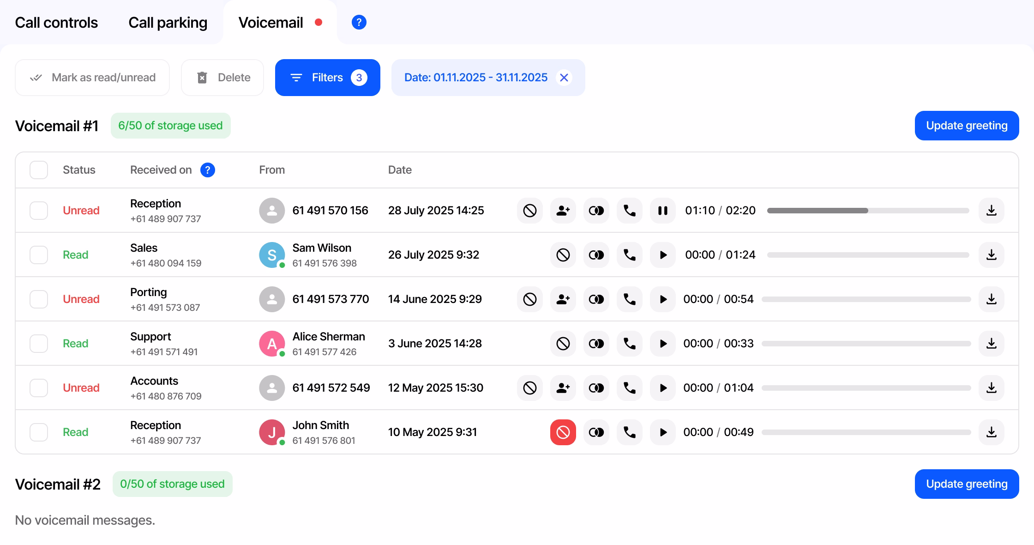This screenshot has width=1034, height=545.
Task: Call back 61 491 573 770
Action: (630, 299)
